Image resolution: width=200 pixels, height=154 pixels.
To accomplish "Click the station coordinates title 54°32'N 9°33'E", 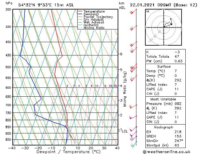I will [35, 5].
